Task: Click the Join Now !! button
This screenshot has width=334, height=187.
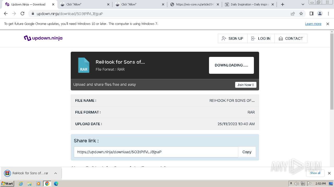Action: [x=246, y=85]
